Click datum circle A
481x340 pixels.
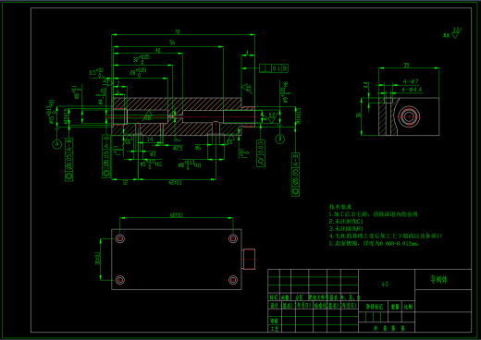coord(57,144)
